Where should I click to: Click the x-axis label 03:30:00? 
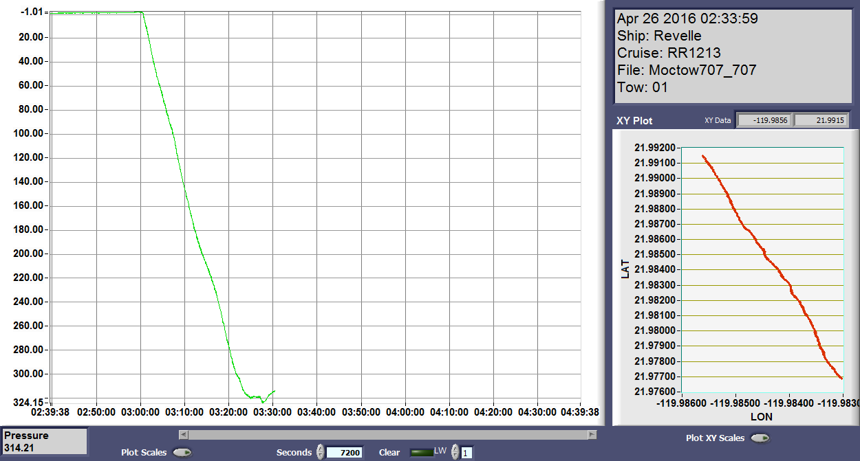pyautogui.click(x=272, y=412)
